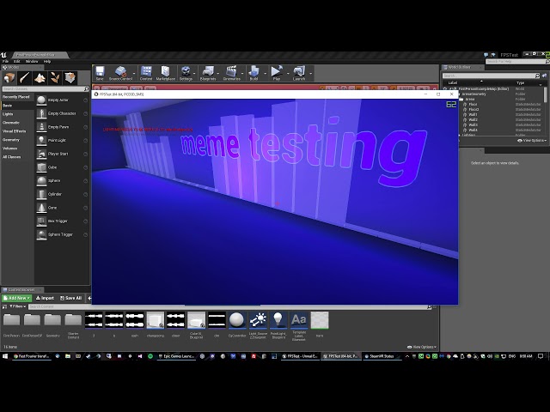Select the Sphere Trigger class icon

point(41,234)
